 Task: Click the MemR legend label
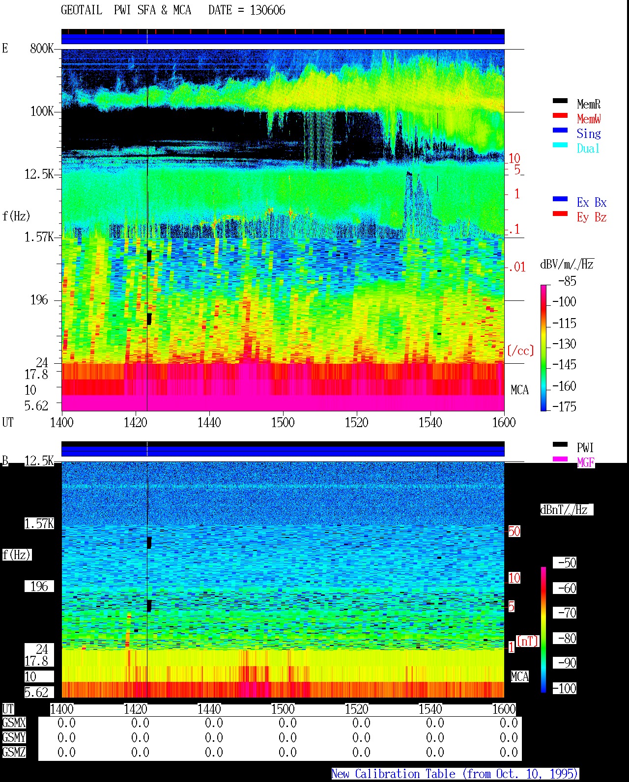coord(589,104)
